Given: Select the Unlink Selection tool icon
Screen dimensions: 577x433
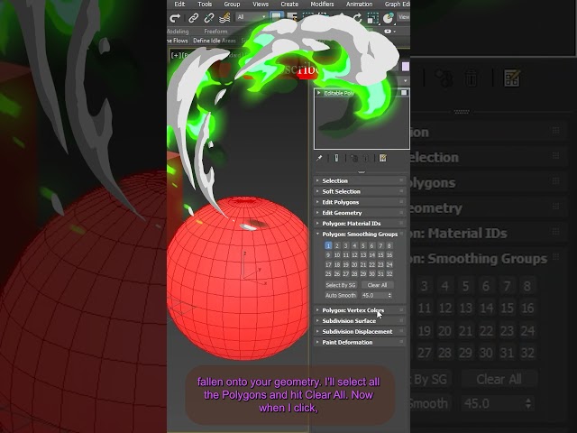Looking at the screenshot, I should tap(208, 17).
